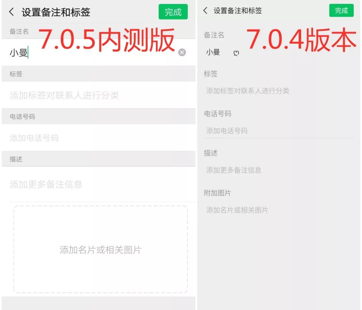362x310 pixels.
Task: Clear the 小曼 remark name field
Action: 182,52
